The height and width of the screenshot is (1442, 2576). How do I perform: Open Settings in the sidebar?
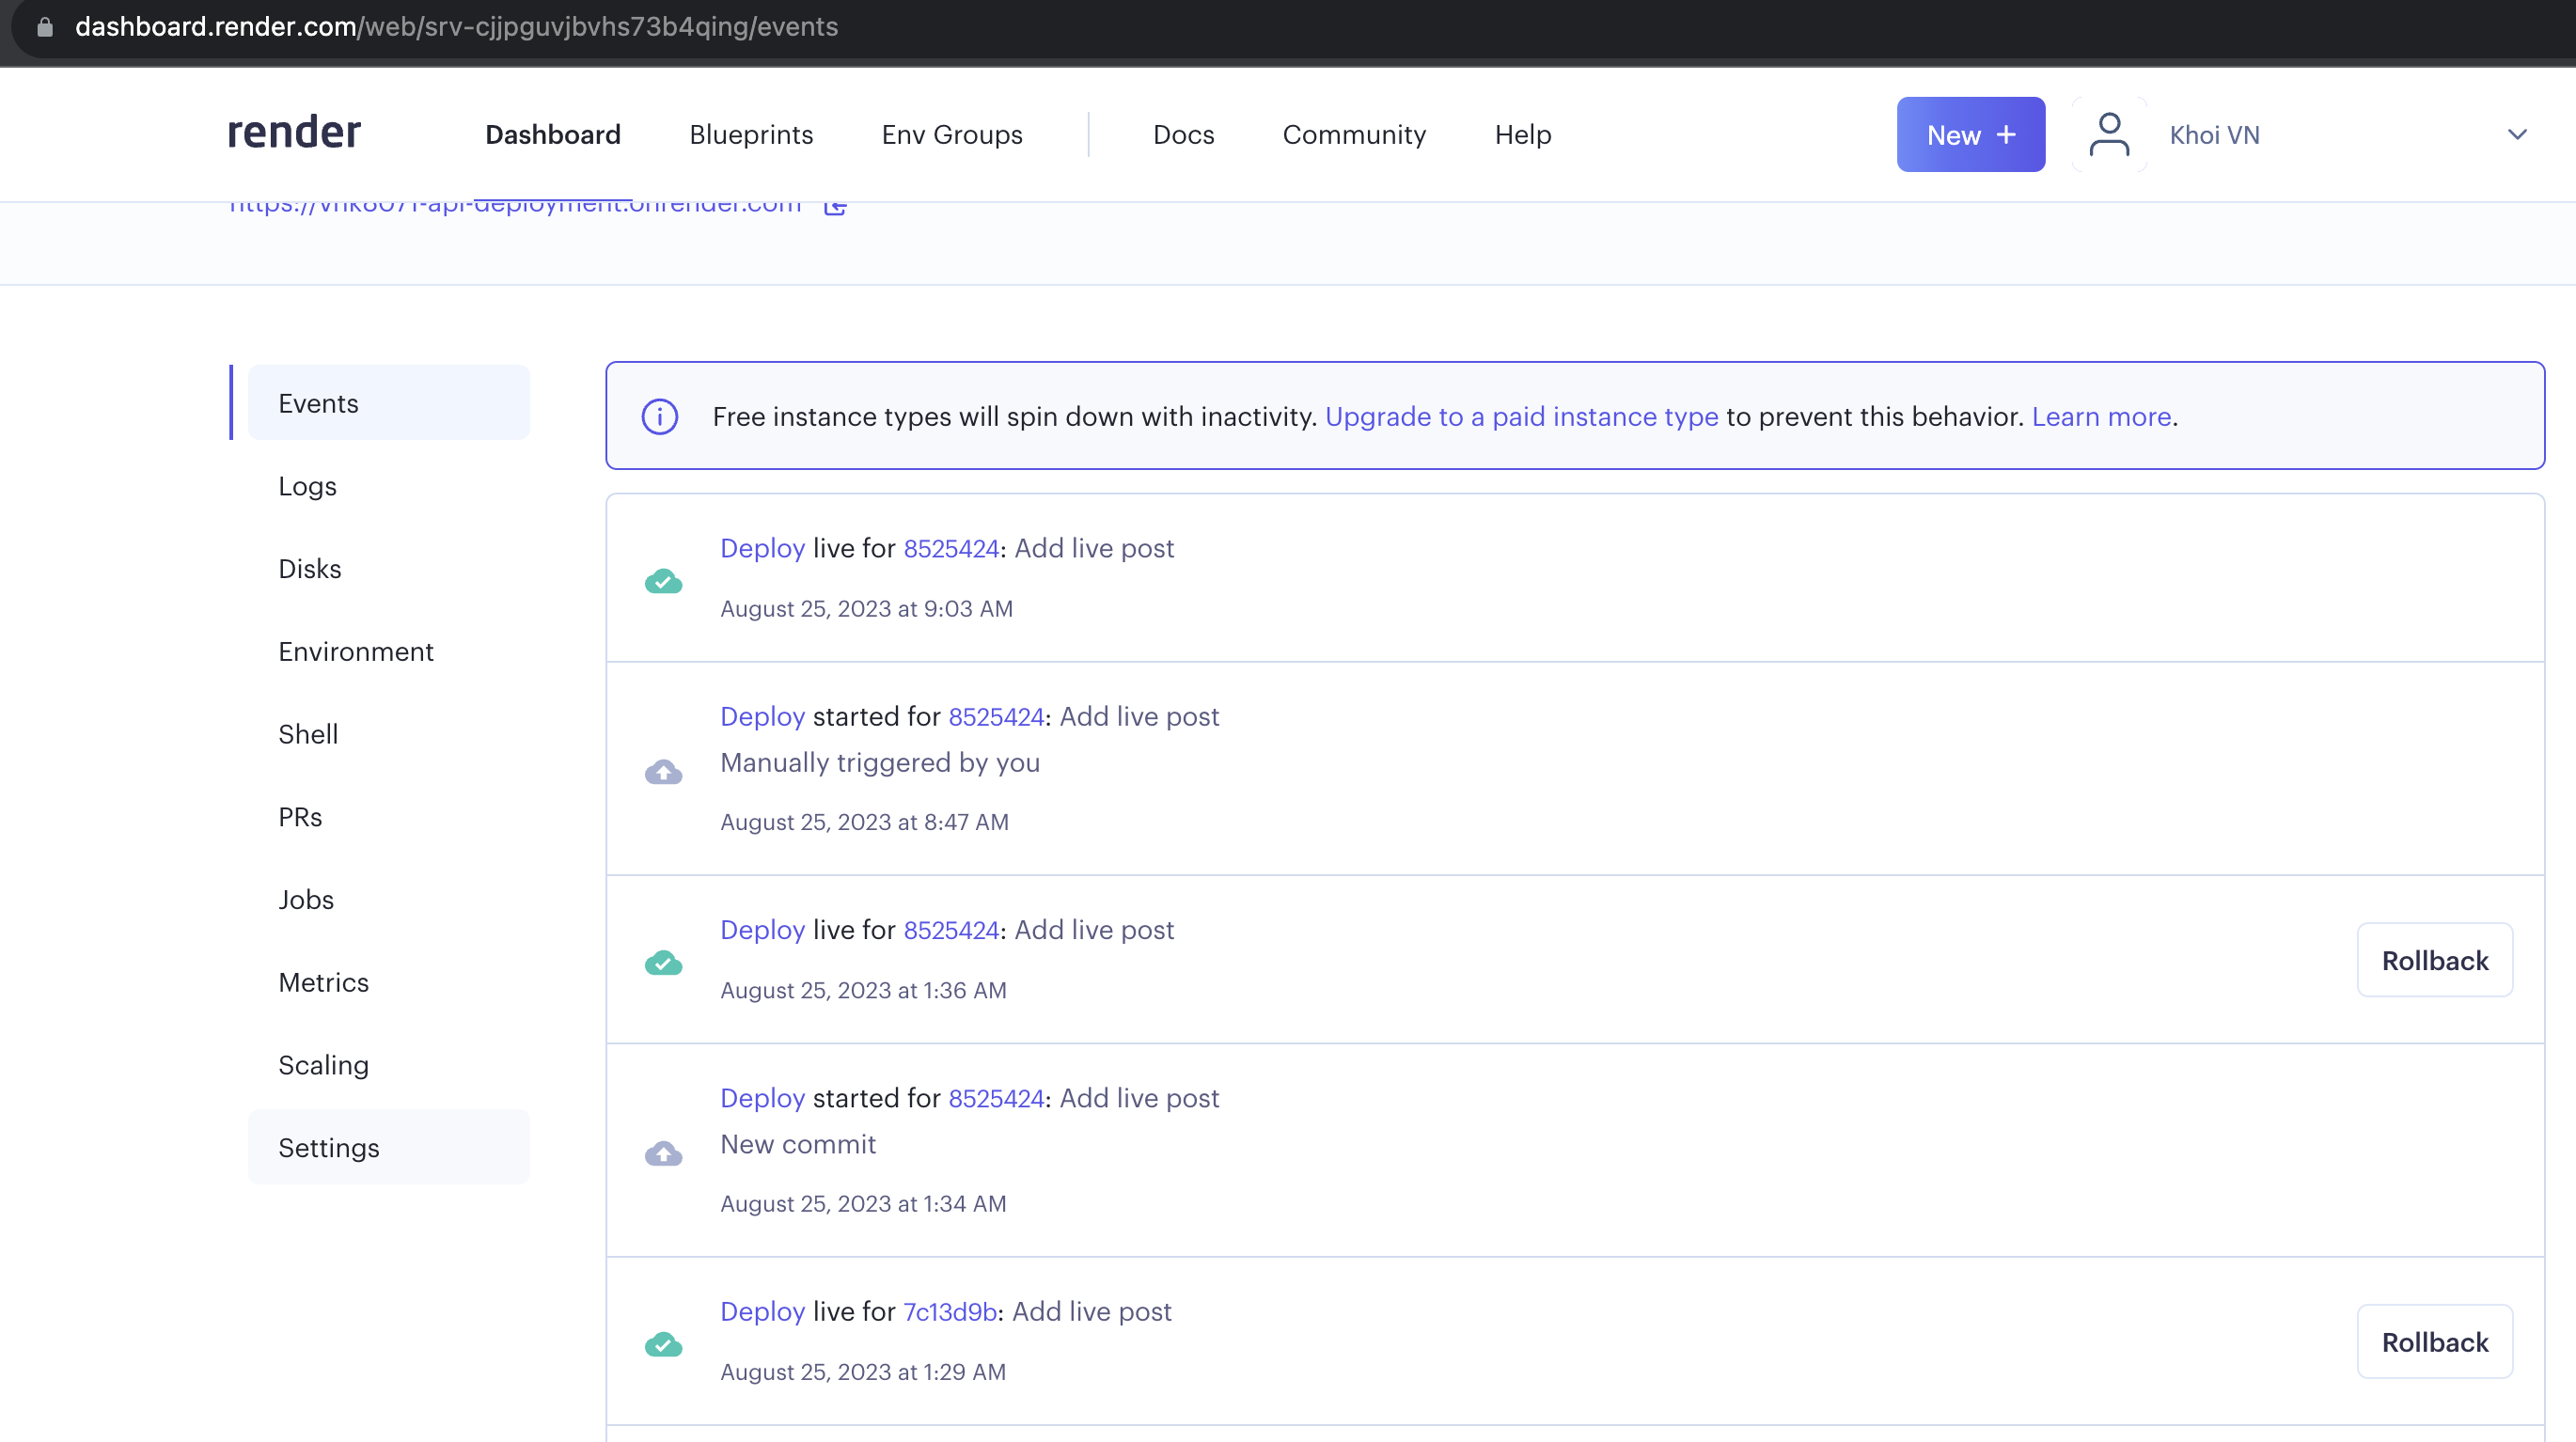point(388,1147)
